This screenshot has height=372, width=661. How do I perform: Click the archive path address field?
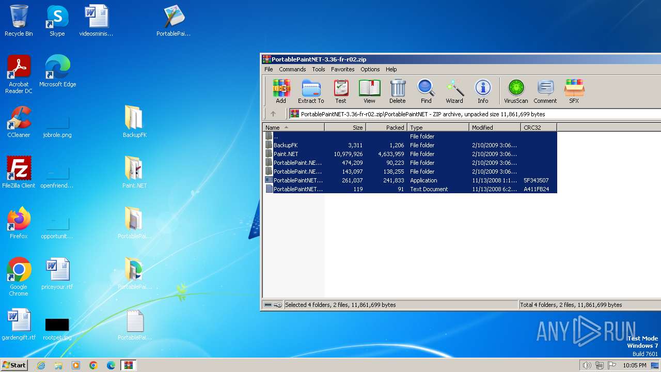point(475,114)
